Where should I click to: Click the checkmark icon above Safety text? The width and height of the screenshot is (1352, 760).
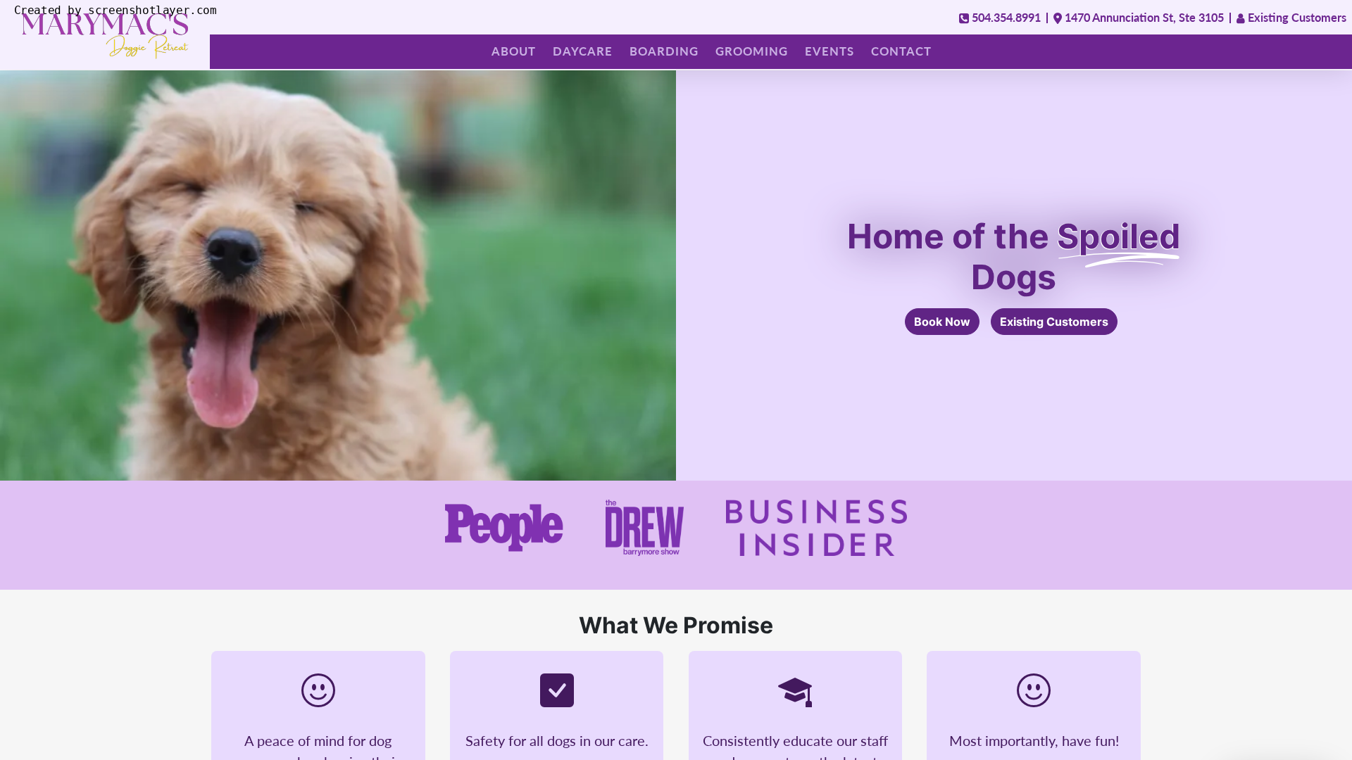557,690
